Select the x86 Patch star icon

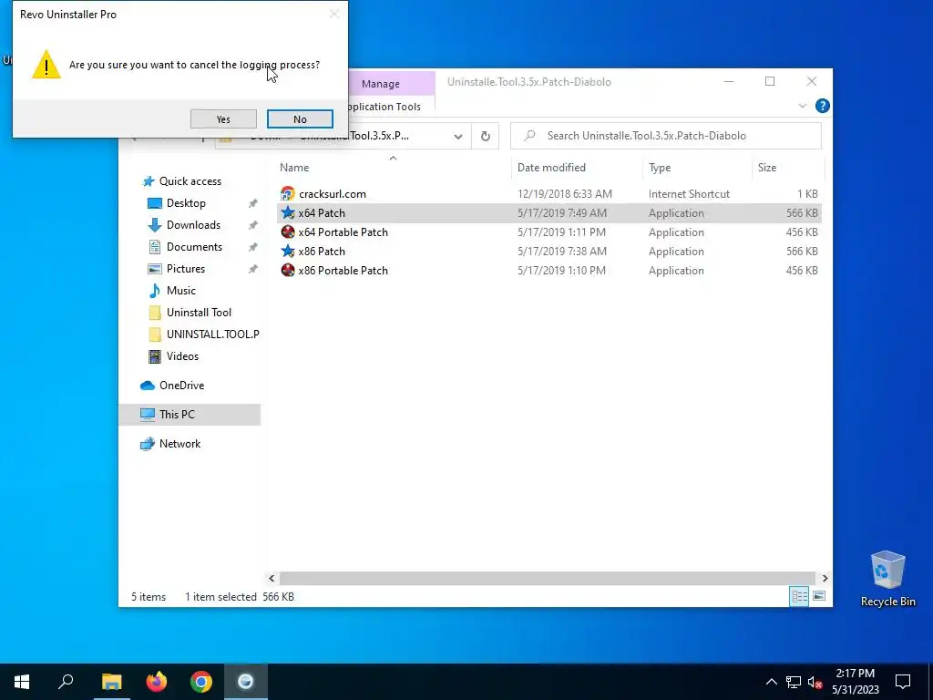(x=287, y=252)
